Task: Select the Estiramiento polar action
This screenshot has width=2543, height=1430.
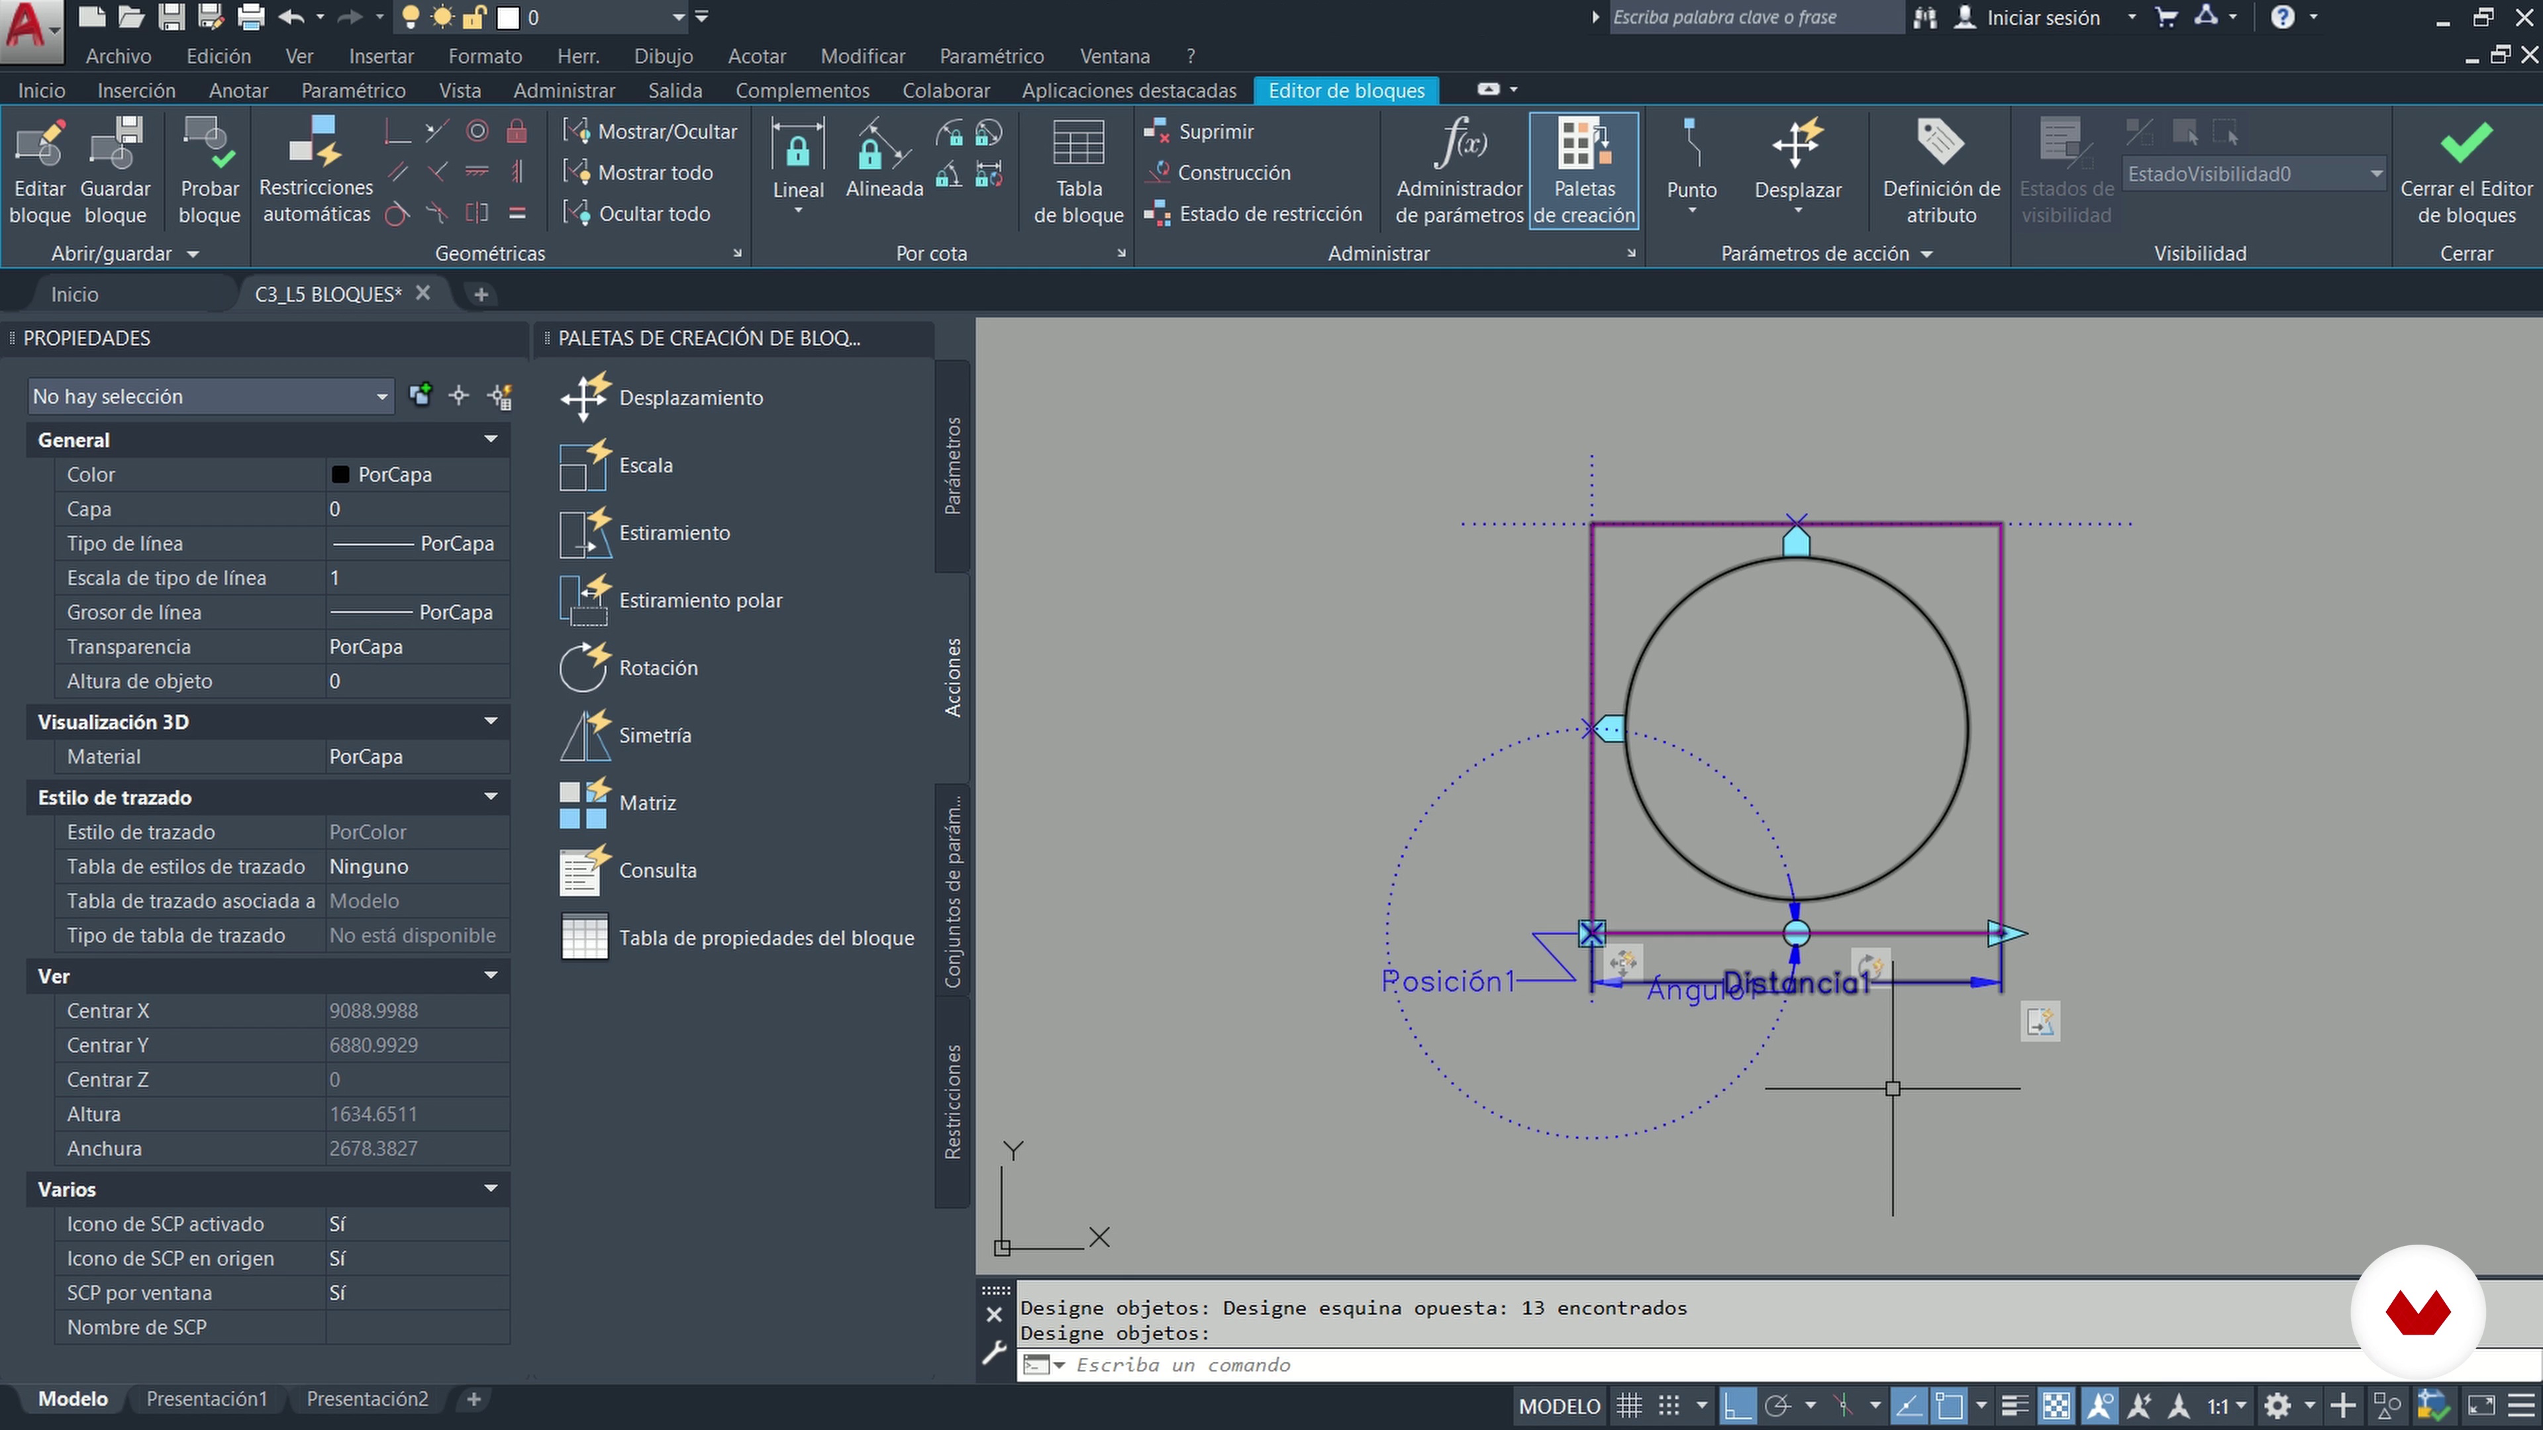Action: click(672, 600)
